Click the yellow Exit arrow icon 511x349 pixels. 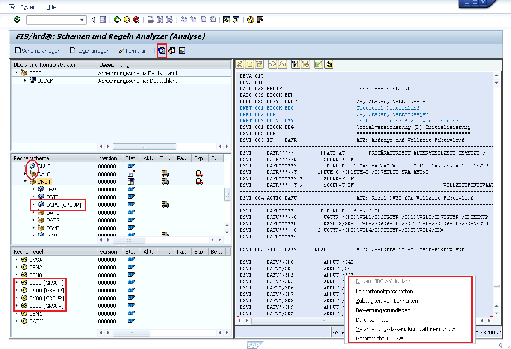coord(127,20)
